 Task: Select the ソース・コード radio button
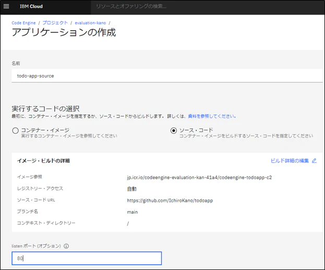coord(174,131)
